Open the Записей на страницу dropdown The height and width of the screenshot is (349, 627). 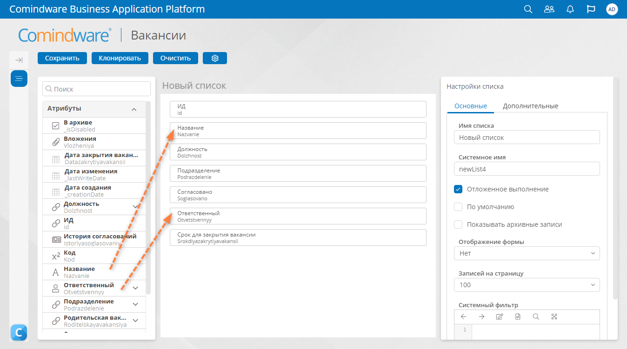(x=527, y=285)
